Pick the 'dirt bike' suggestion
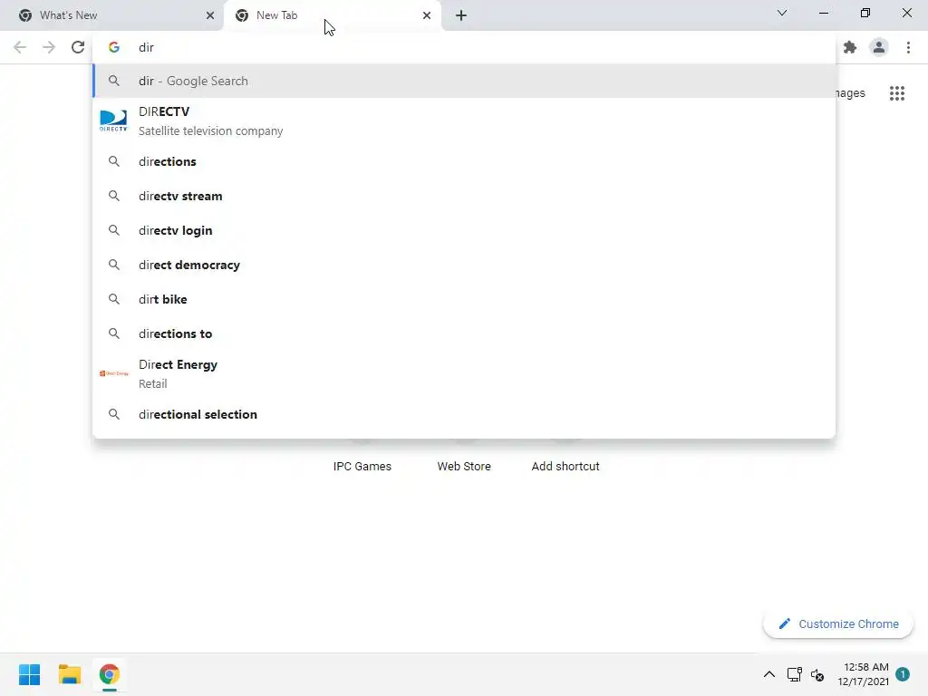928x696 pixels. click(465, 299)
